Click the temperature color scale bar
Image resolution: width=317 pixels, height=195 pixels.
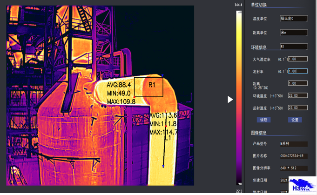(x=239, y=98)
